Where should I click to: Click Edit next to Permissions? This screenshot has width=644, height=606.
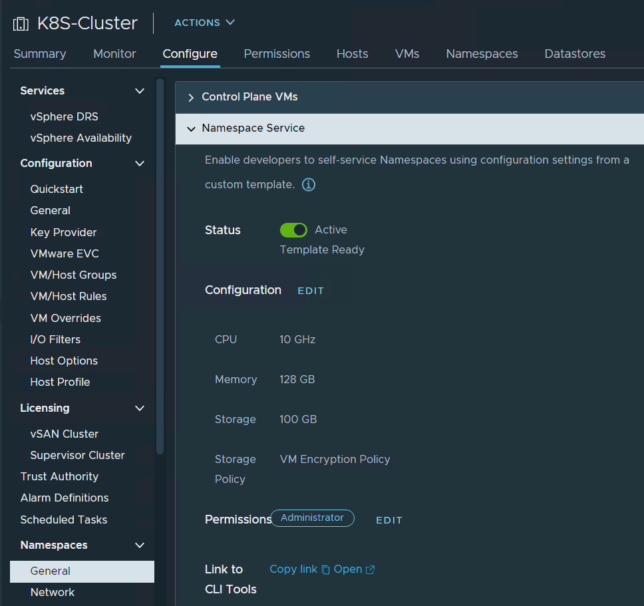[389, 520]
